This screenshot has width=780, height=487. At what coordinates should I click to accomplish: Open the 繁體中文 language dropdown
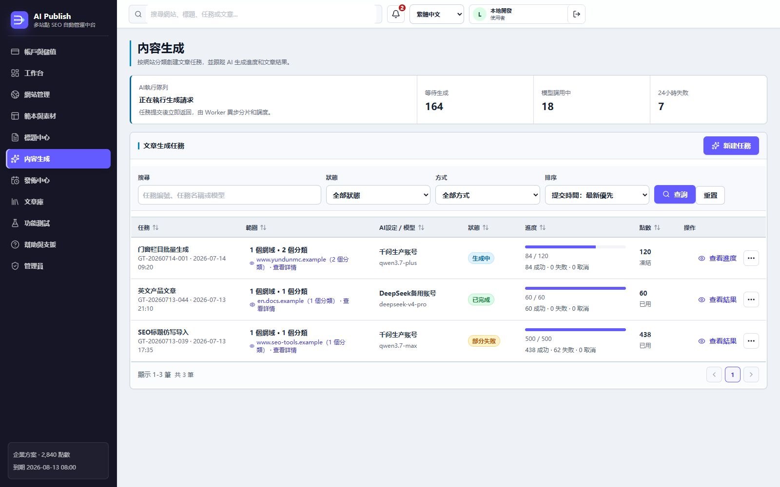coord(437,14)
